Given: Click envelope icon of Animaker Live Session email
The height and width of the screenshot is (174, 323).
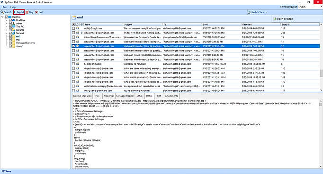Looking at the screenshot, I should tap(78, 37).
